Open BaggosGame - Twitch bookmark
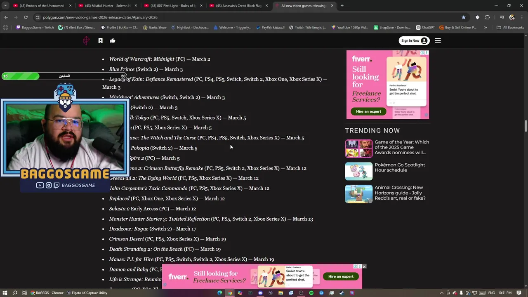 pyautogui.click(x=35, y=28)
